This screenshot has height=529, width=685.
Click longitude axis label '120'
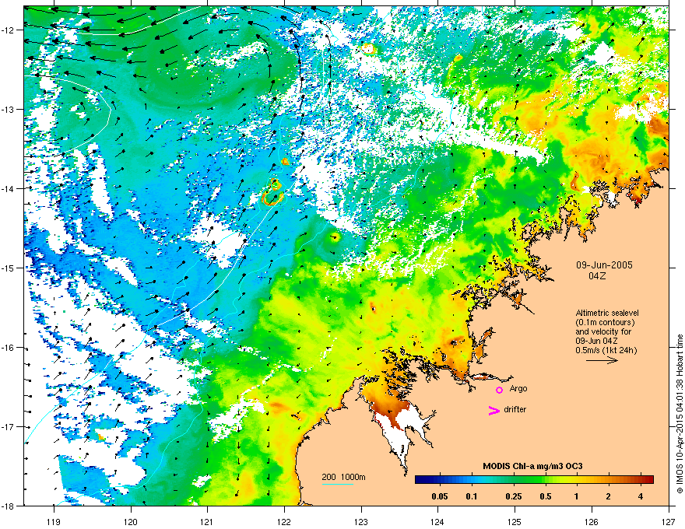point(131,521)
